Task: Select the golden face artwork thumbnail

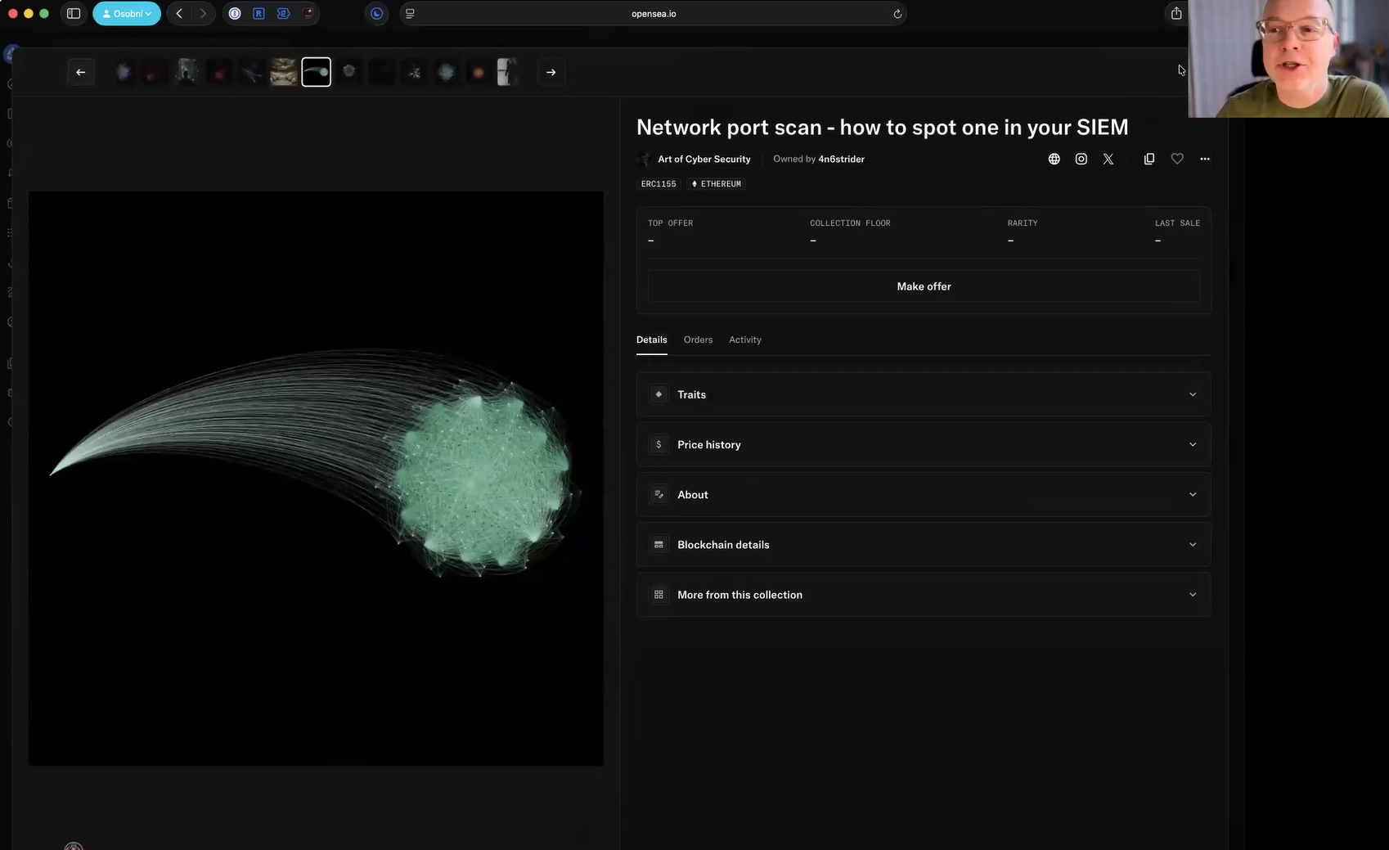Action: [283, 73]
